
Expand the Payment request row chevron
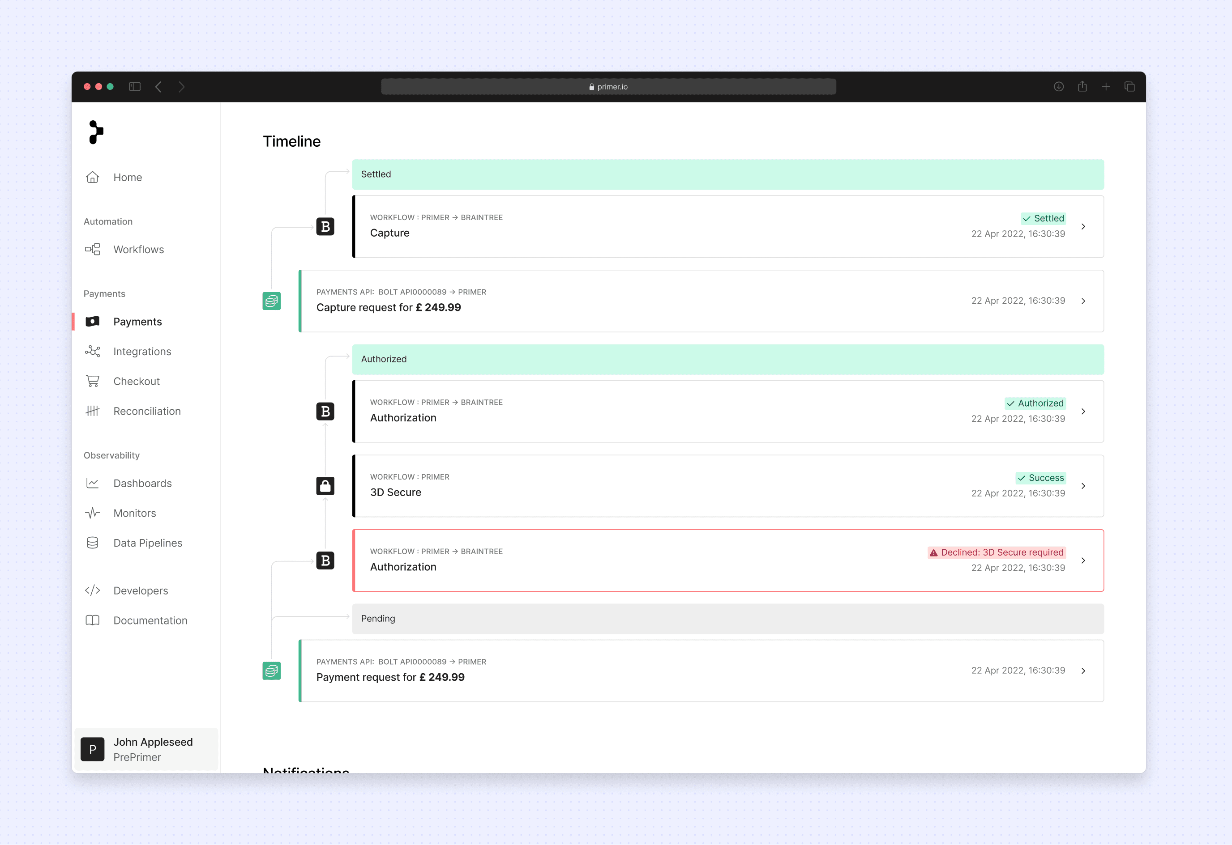tap(1083, 671)
